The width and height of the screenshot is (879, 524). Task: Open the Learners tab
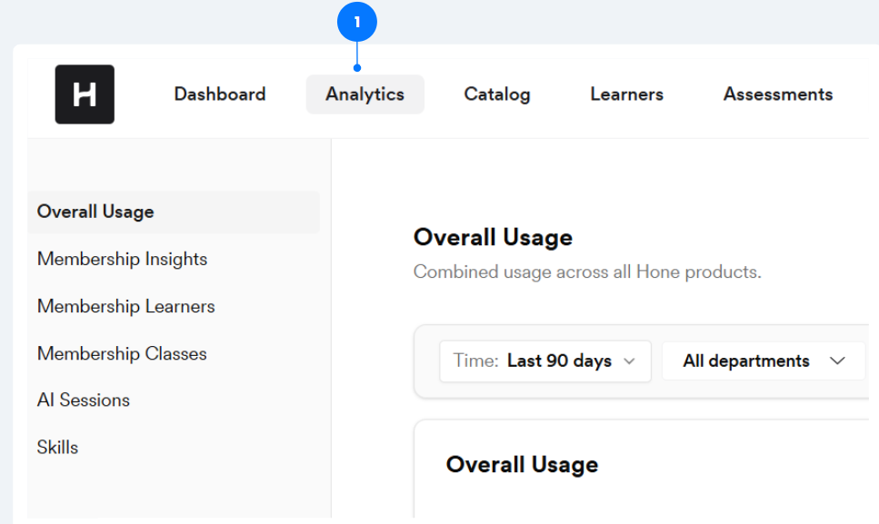click(x=626, y=94)
